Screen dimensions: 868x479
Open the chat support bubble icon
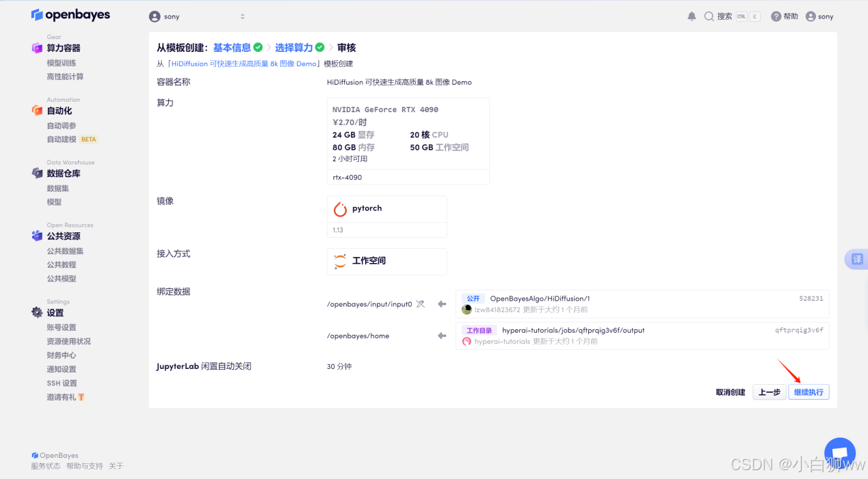[839, 452]
